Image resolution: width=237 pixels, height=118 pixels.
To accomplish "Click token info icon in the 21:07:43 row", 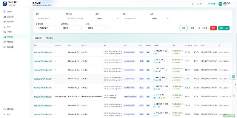I will tap(169, 105).
